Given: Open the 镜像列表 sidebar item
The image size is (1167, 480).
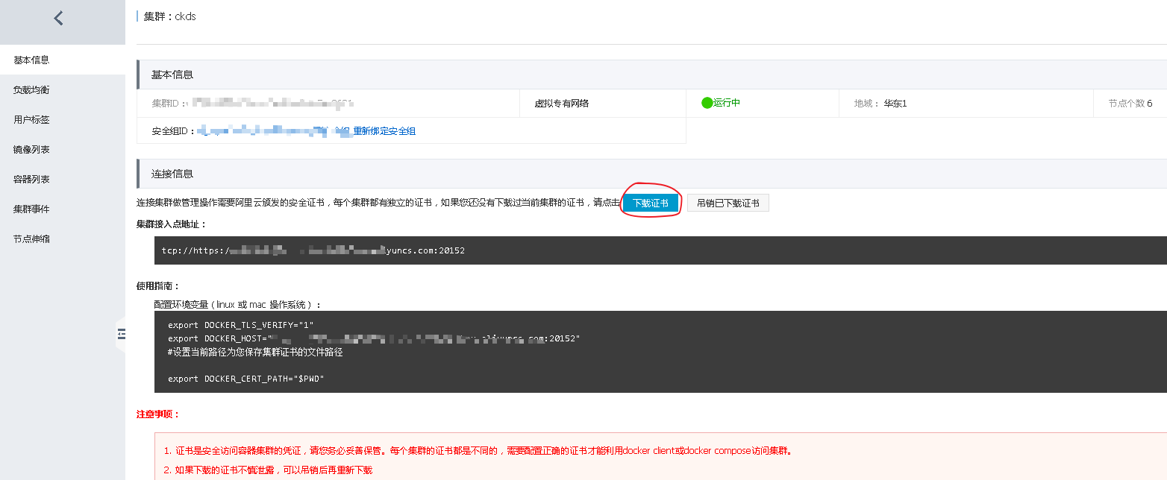Looking at the screenshot, I should [x=63, y=149].
